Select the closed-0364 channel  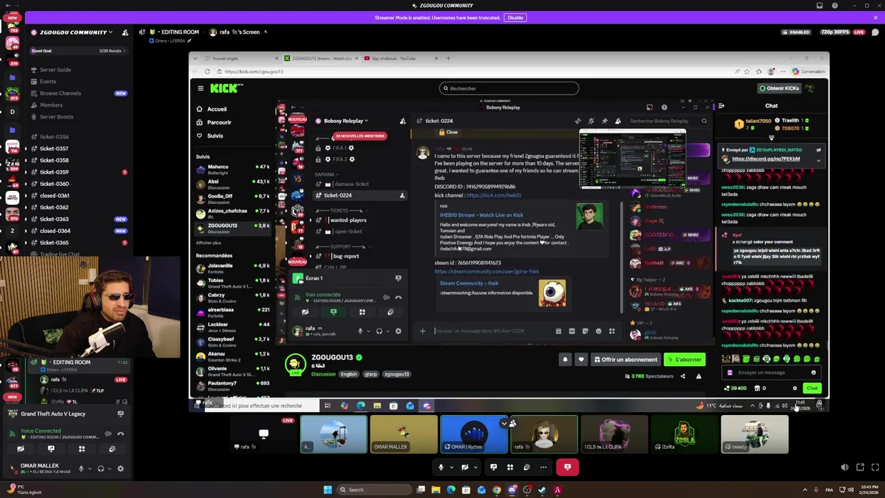54,231
